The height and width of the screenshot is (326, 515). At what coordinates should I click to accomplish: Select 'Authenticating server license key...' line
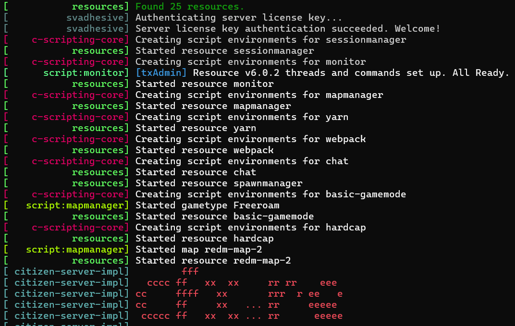coord(239,18)
